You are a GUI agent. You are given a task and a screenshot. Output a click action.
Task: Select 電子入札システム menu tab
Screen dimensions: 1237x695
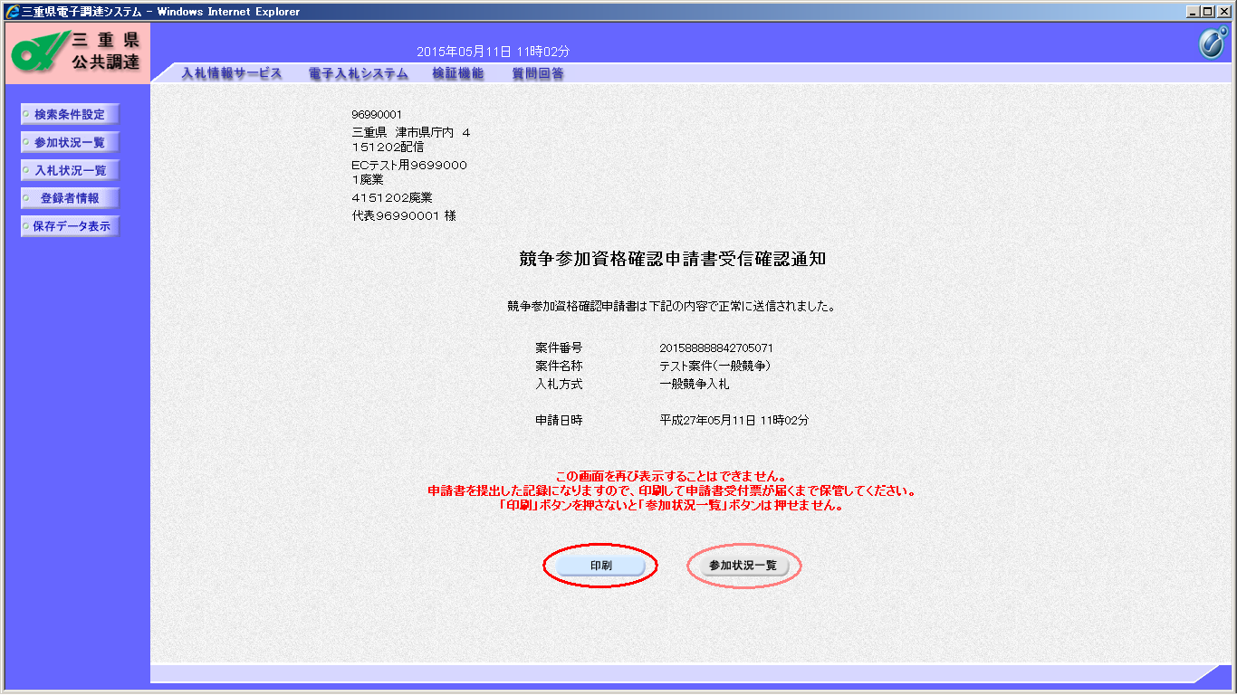click(x=358, y=73)
